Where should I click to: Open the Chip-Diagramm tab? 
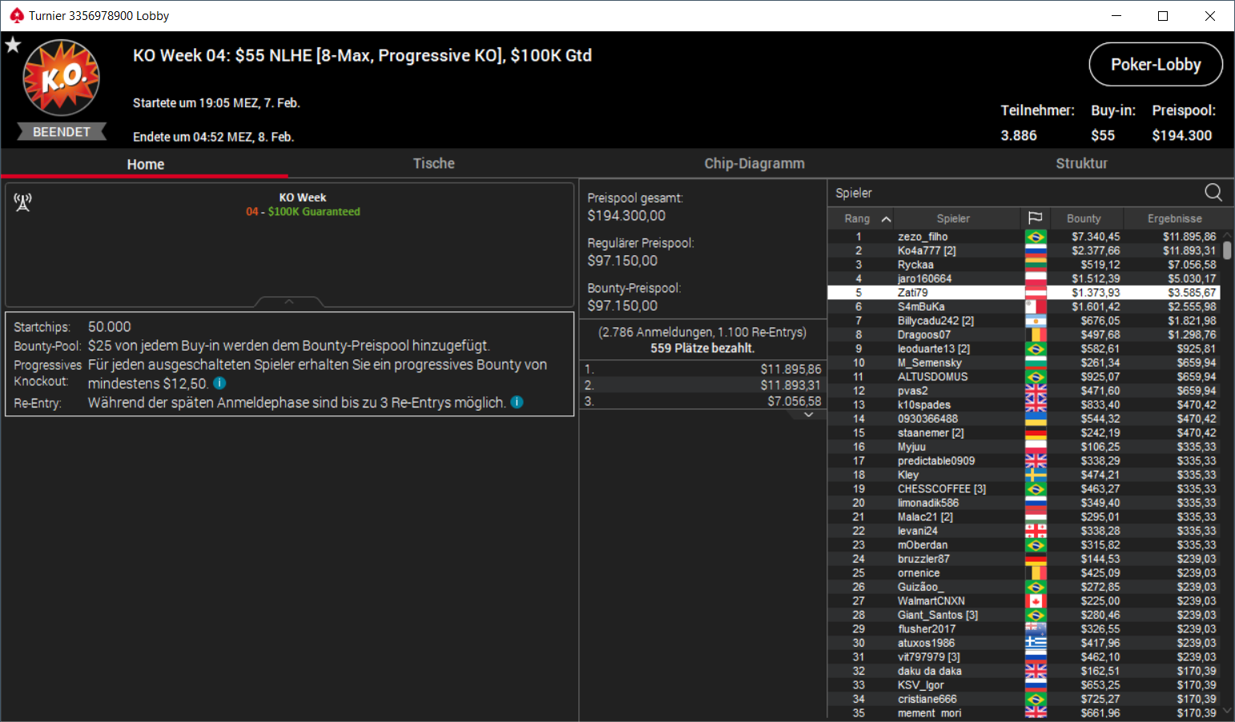pyautogui.click(x=754, y=163)
